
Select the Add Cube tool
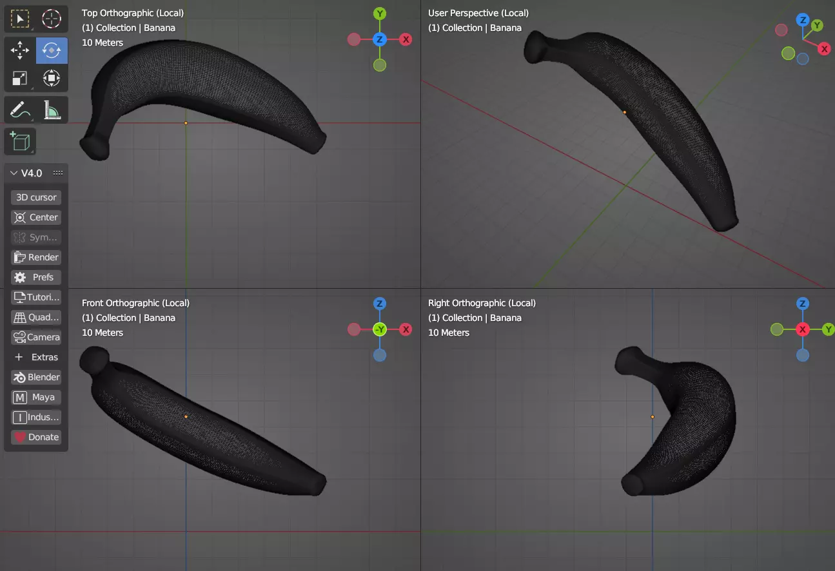[20, 142]
